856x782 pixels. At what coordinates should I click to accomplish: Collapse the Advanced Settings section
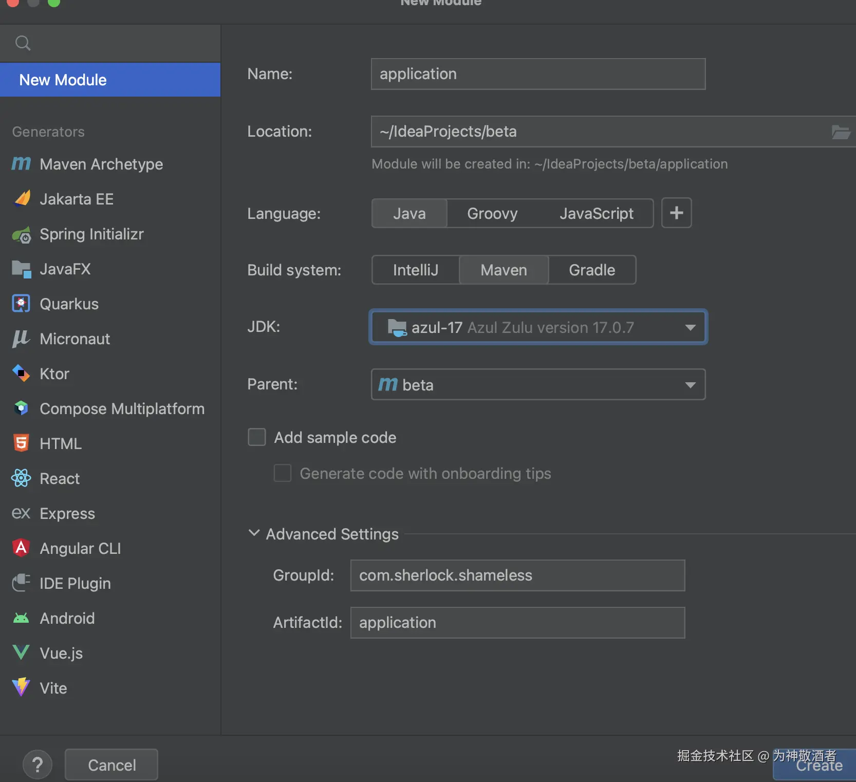[x=254, y=533]
